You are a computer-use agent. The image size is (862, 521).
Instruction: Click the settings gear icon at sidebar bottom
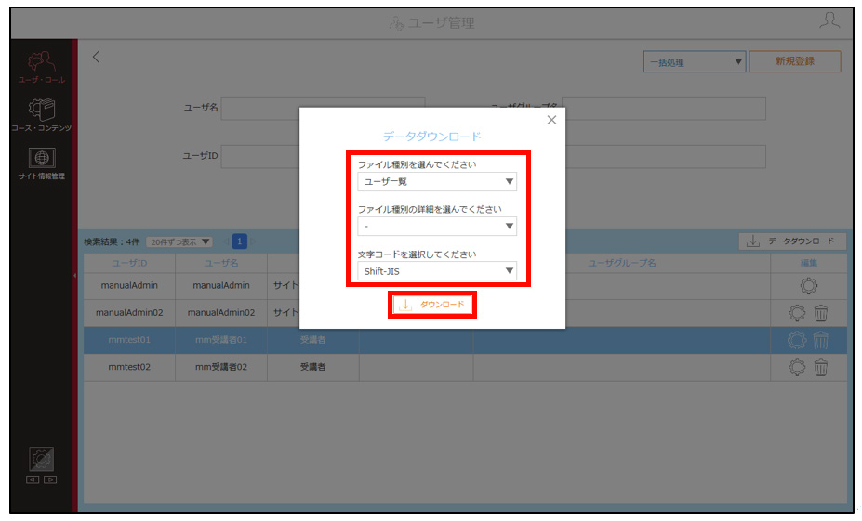(x=41, y=459)
